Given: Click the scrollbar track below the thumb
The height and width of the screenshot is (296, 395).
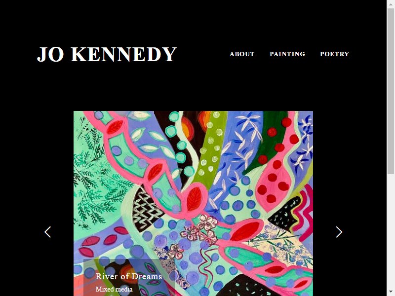Looking at the screenshot, I should pos(391,230).
